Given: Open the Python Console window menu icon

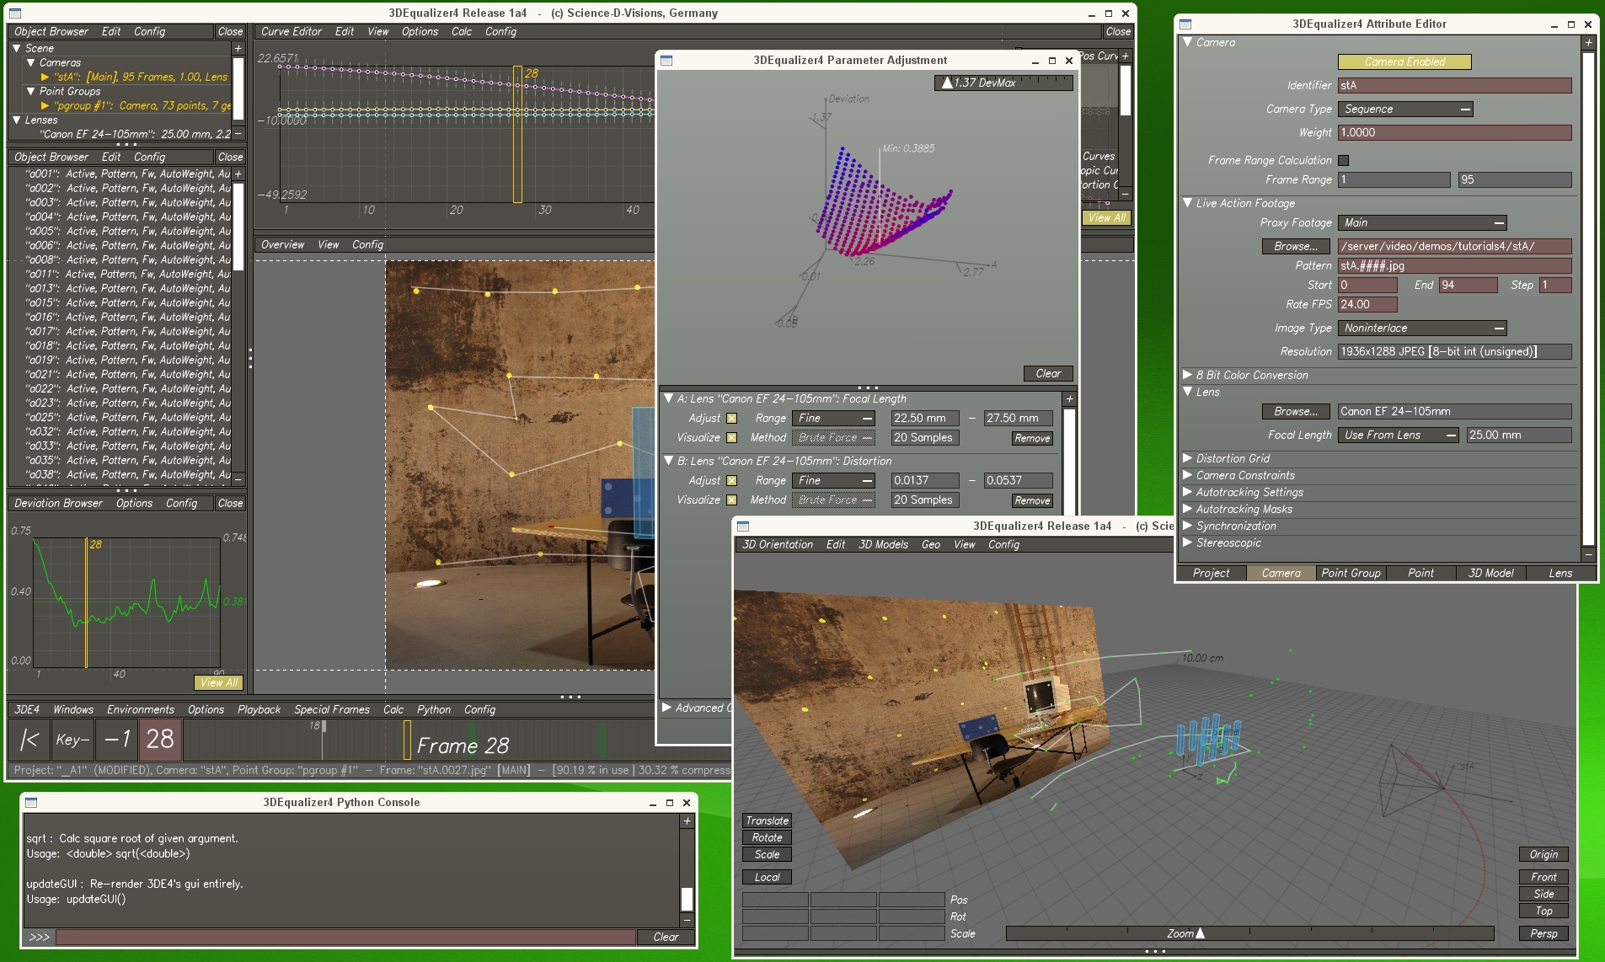Looking at the screenshot, I should (31, 803).
